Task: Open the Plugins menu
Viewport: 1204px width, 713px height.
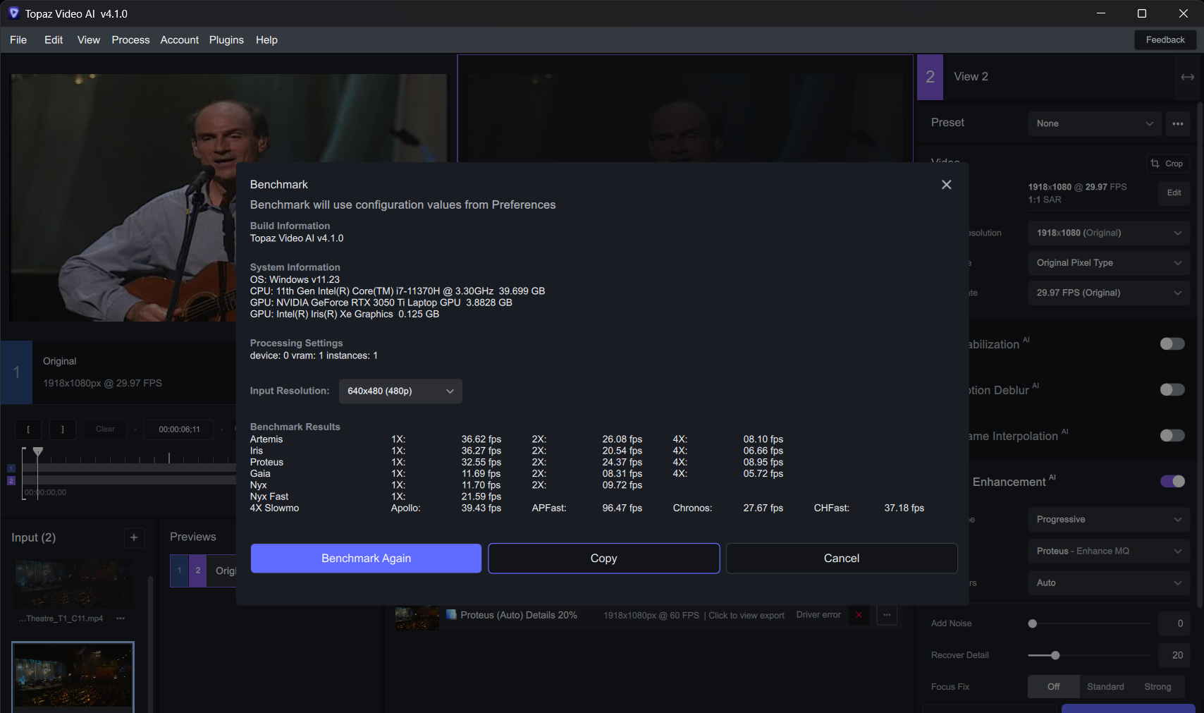Action: point(226,40)
